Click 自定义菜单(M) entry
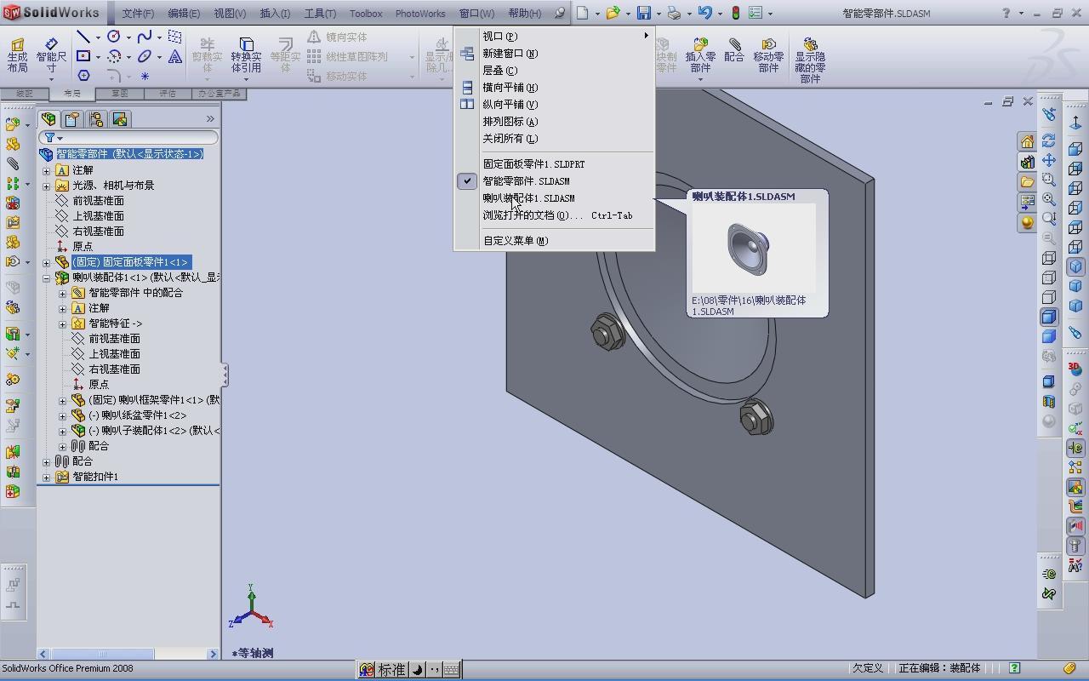 click(555, 241)
